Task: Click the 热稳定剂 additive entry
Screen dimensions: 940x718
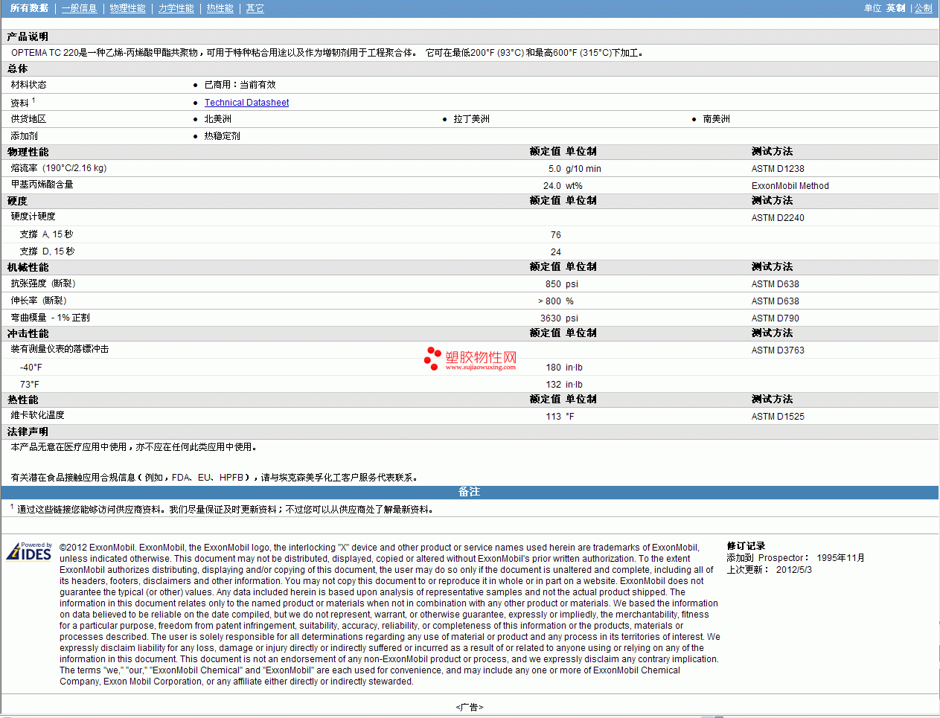Action: pyautogui.click(x=222, y=136)
